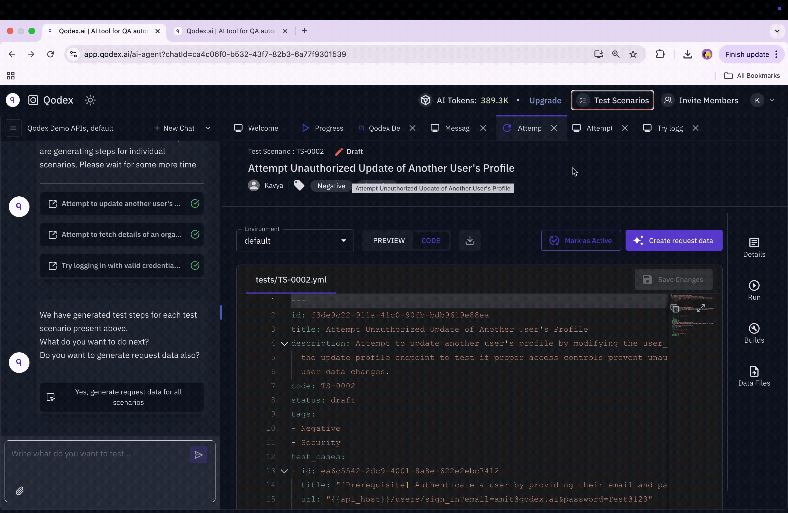Expand the New Chat dropdown chevron
Viewport: 788px width, 513px height.
208,128
